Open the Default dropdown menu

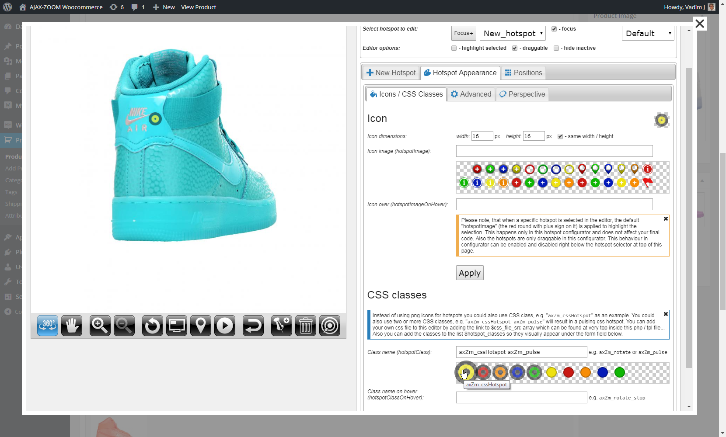[x=648, y=33]
